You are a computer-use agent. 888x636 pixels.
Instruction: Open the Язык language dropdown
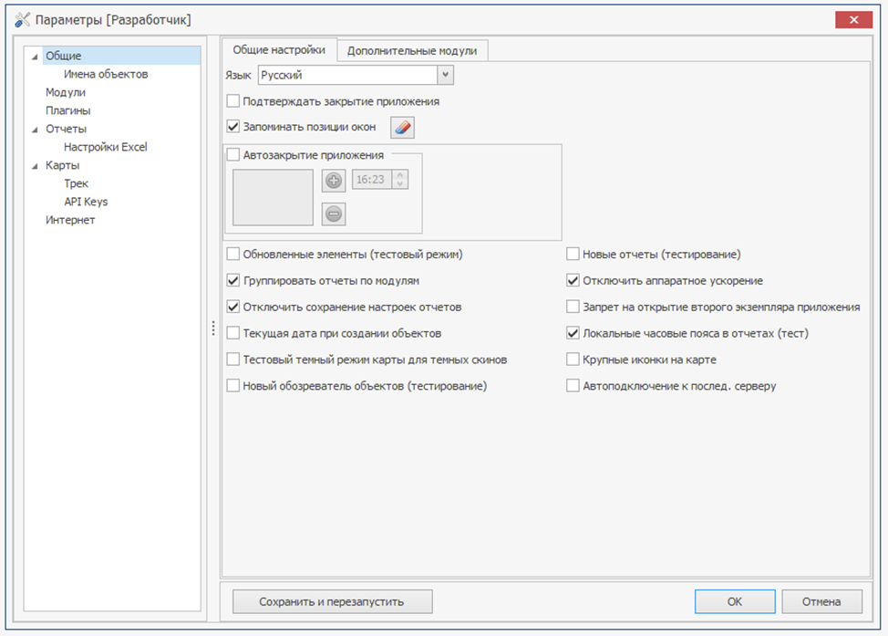pyautogui.click(x=446, y=75)
